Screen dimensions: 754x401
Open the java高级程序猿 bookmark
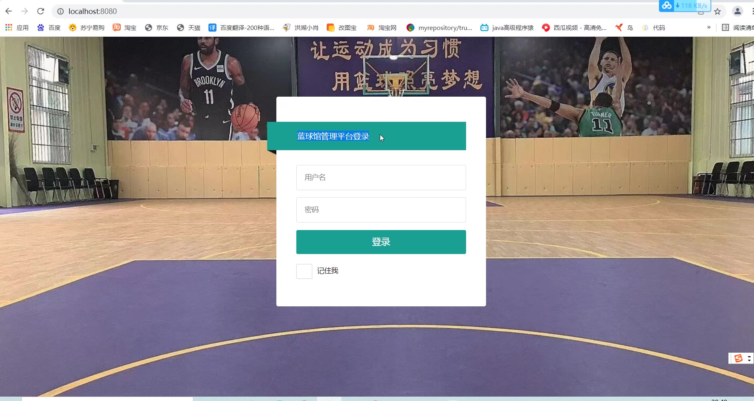tap(507, 28)
